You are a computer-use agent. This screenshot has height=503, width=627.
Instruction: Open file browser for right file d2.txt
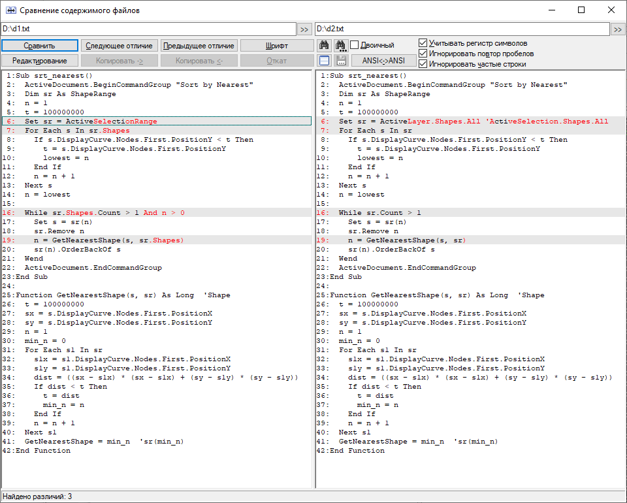click(618, 29)
